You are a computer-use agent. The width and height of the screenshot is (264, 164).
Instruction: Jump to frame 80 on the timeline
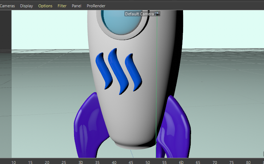pyautogui.click(x=248, y=162)
